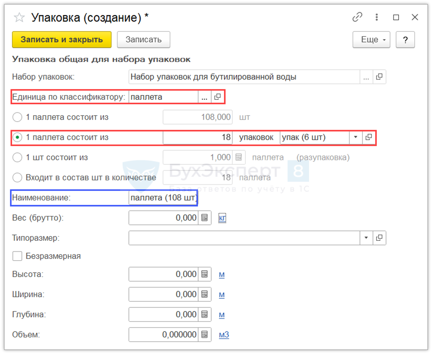The height and width of the screenshot is (354, 432).
Task: Click the Наименование input field
Action: 163,198
